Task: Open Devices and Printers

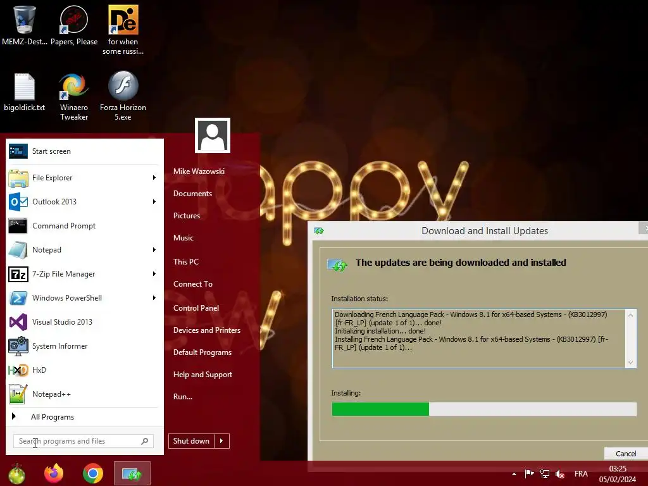Action: pos(207,330)
